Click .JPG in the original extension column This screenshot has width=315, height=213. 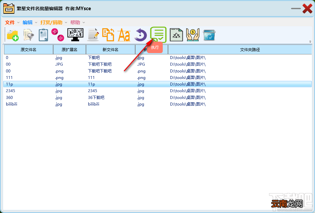coord(59,64)
